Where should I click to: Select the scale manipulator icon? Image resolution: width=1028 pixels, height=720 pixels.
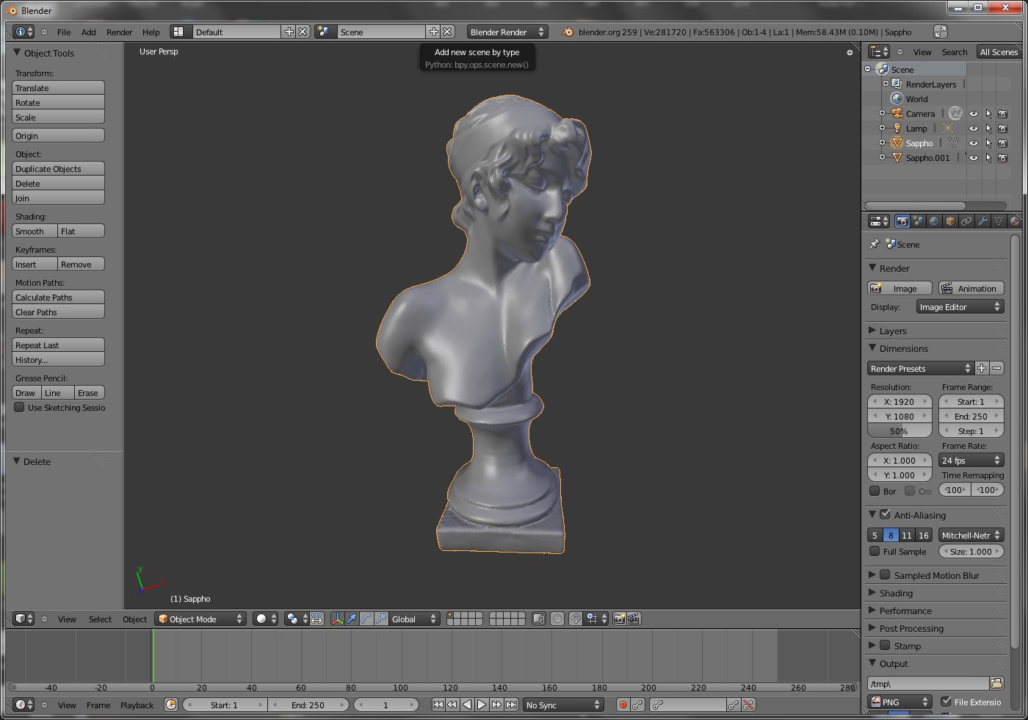tap(381, 619)
